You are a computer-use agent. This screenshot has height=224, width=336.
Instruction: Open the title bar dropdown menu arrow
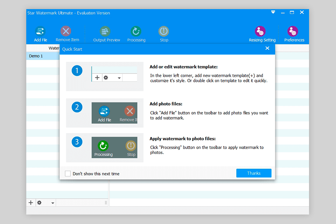coord(273,12)
